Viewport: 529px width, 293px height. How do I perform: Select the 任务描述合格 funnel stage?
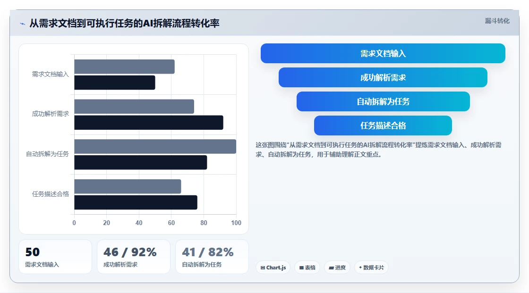pos(383,126)
